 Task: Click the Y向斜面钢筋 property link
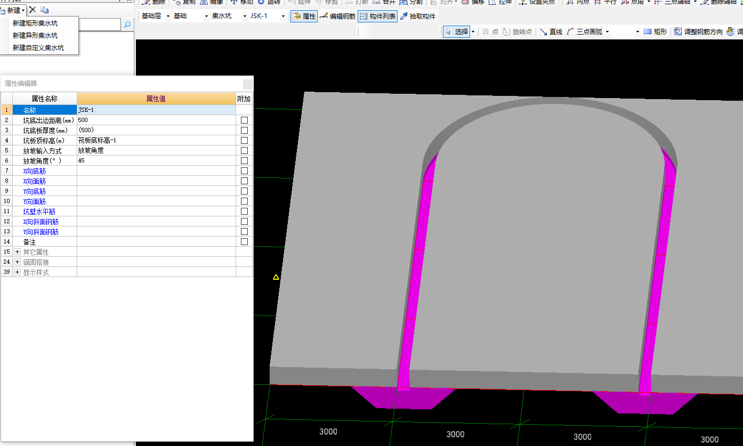click(x=41, y=232)
